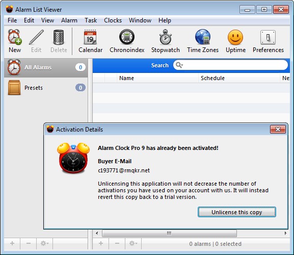The height and width of the screenshot is (255, 294).
Task: Select All Alarms in the sidebar
Action: tap(46, 67)
